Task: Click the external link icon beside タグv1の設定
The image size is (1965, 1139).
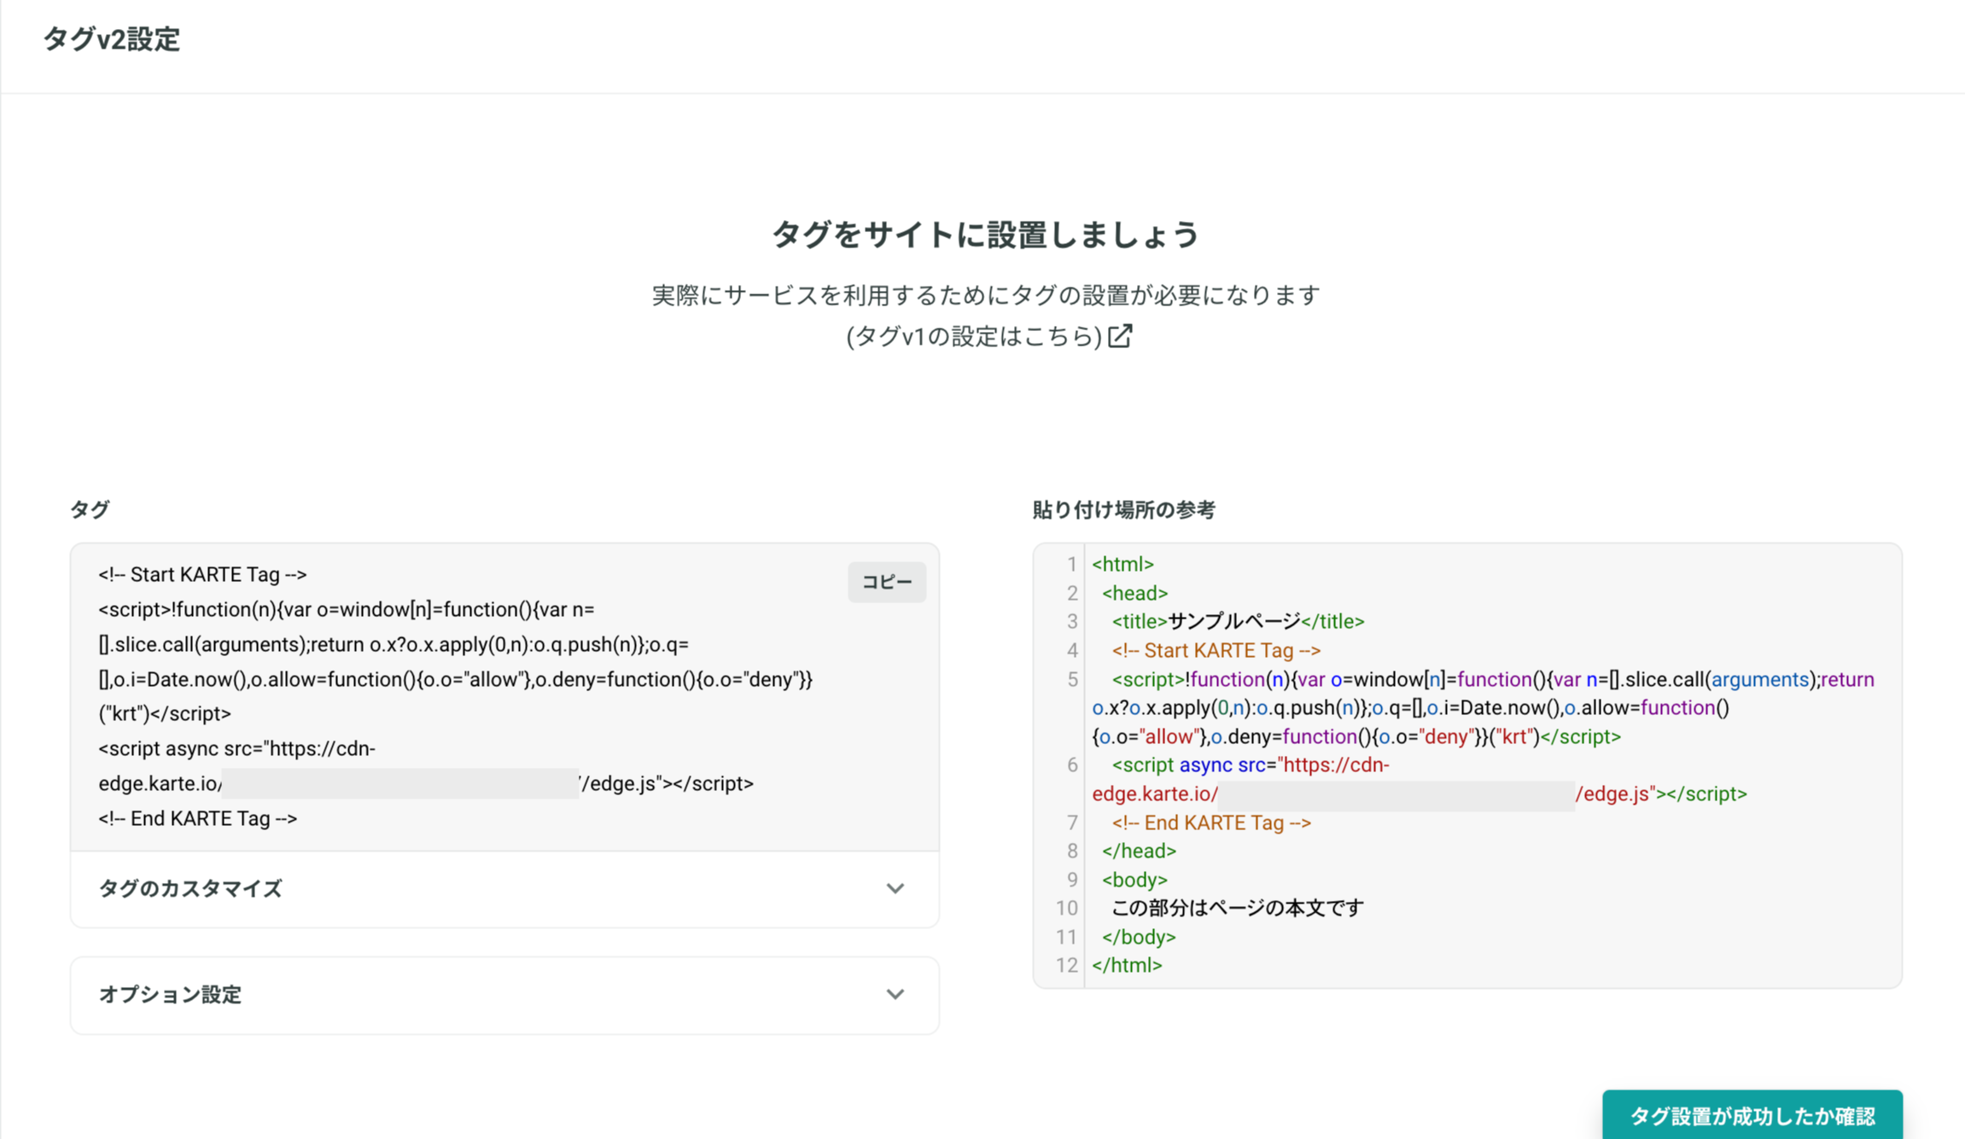Action: click(1120, 336)
